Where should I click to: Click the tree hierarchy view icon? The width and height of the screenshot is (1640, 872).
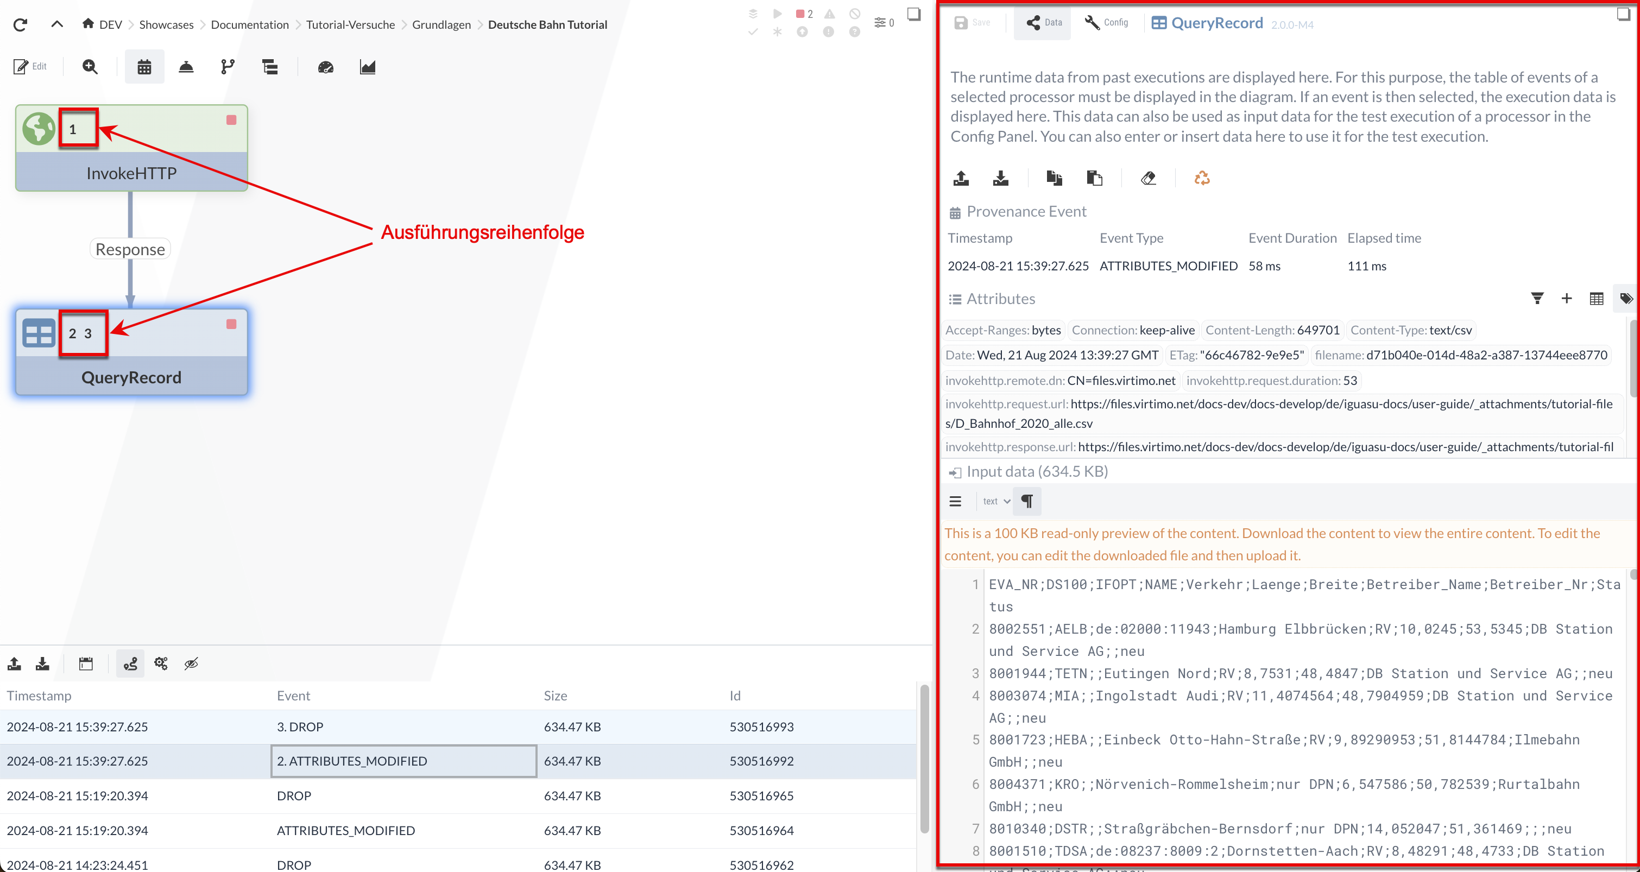click(270, 67)
